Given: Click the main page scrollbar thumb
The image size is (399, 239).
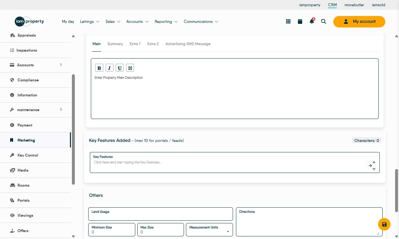Looking at the screenshot, I should [396, 190].
